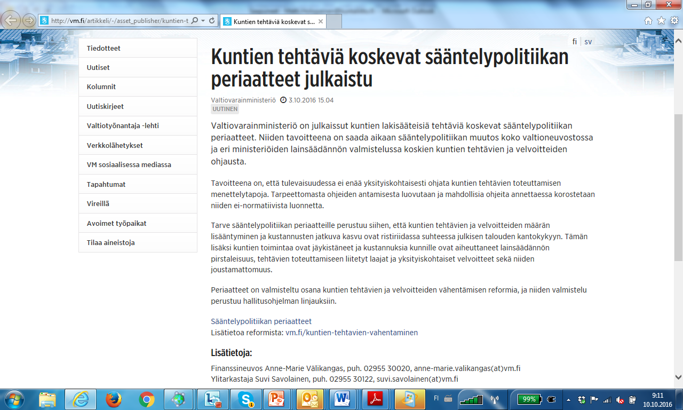This screenshot has width=683, height=410.
Task: Open vm.fi/kuntien-tehtavien-vahentaminen link
Action: point(352,333)
